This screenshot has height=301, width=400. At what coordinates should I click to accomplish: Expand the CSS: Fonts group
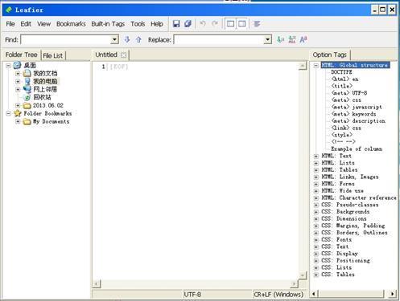click(x=316, y=240)
